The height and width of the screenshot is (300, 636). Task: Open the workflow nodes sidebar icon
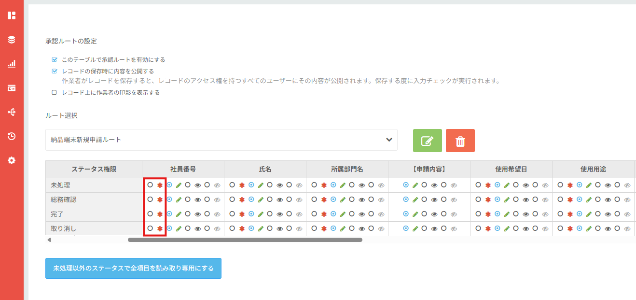(x=12, y=112)
